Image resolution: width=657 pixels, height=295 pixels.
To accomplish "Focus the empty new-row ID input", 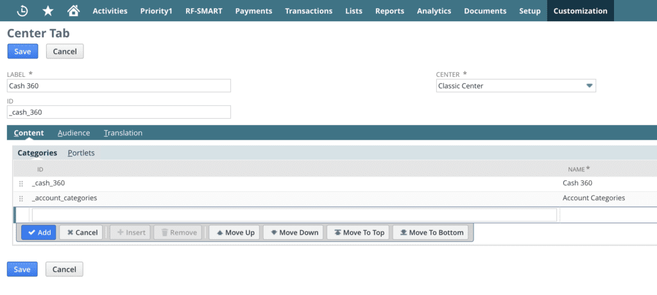I will click(294, 215).
